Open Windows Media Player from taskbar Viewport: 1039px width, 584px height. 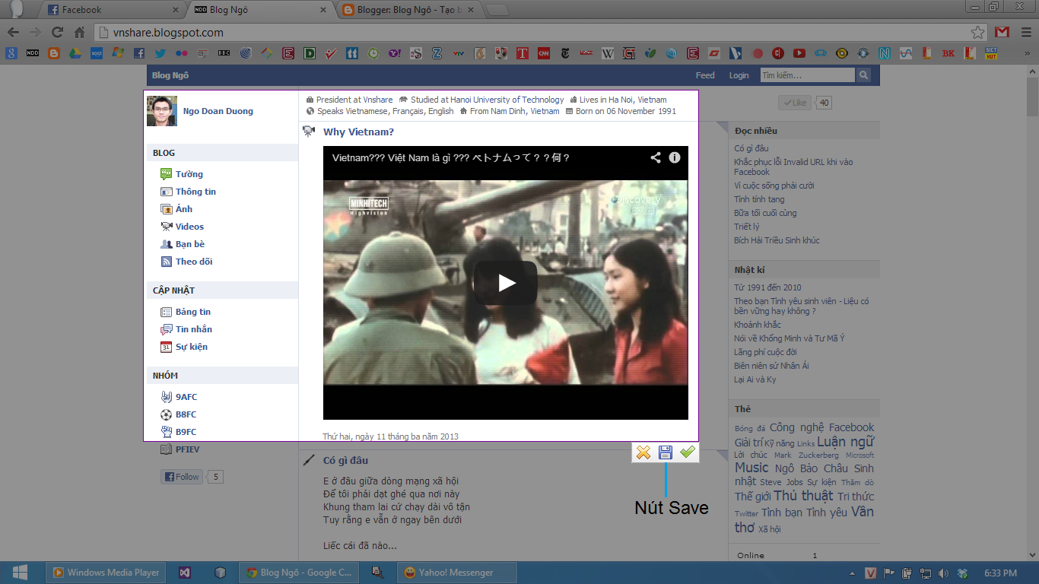pos(105,573)
